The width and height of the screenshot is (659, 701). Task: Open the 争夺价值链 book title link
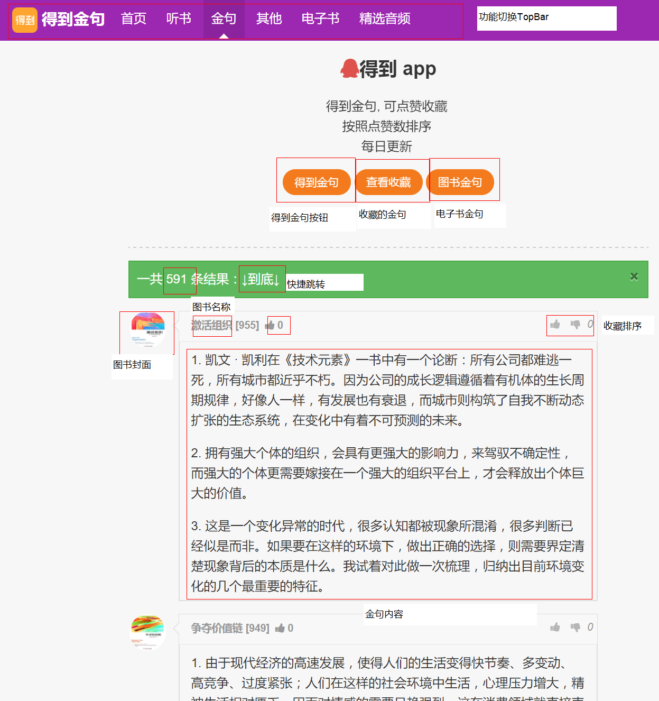(x=216, y=628)
